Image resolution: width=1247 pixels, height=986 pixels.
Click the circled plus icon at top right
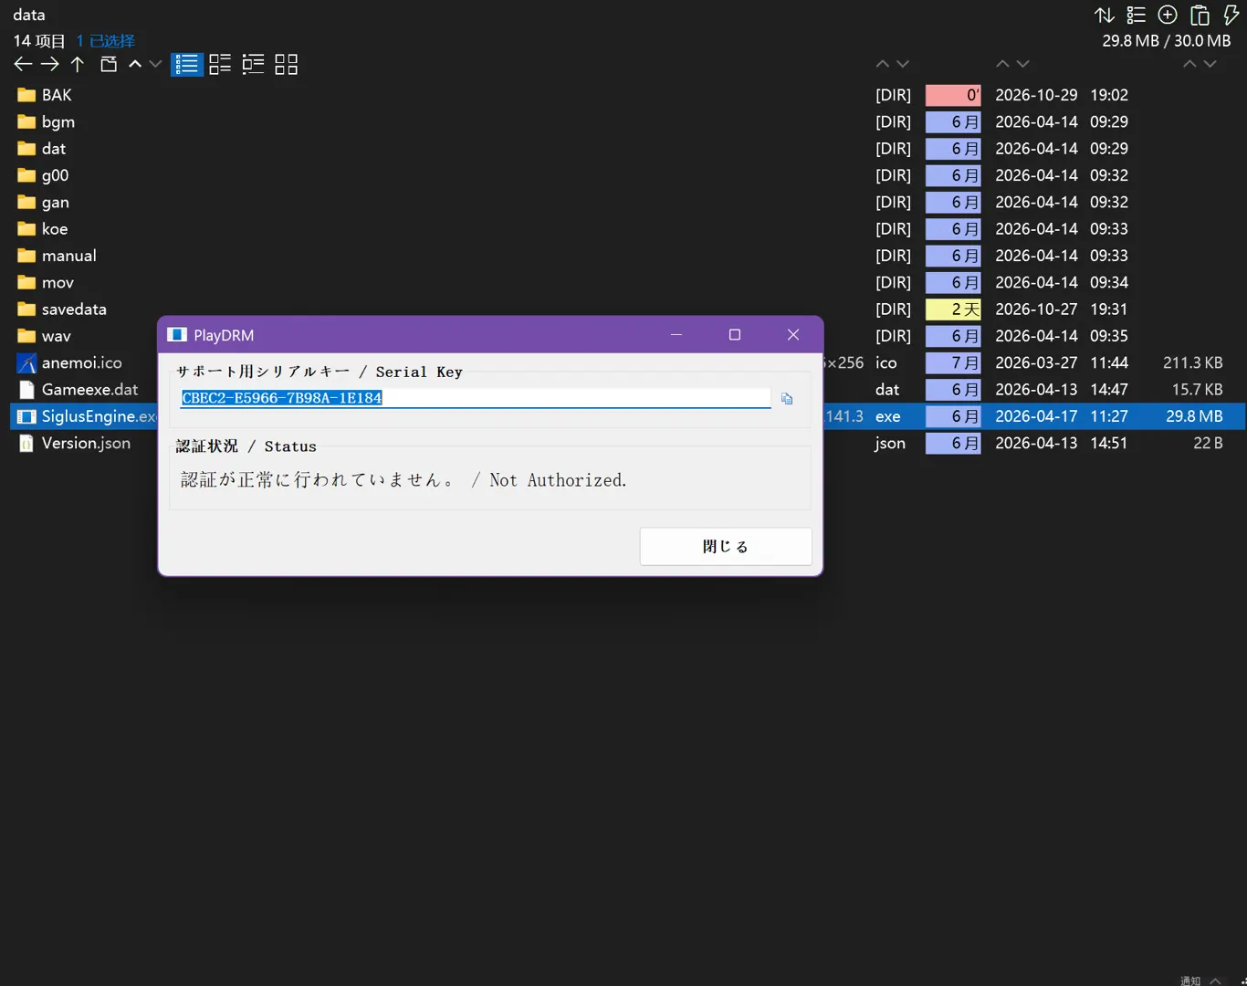(x=1168, y=15)
